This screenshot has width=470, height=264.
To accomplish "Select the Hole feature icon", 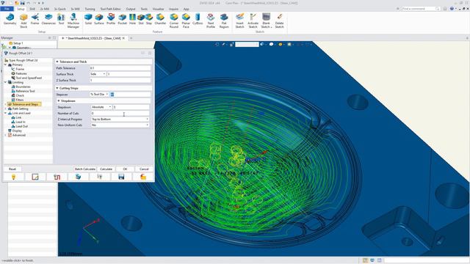I will pos(132,19).
